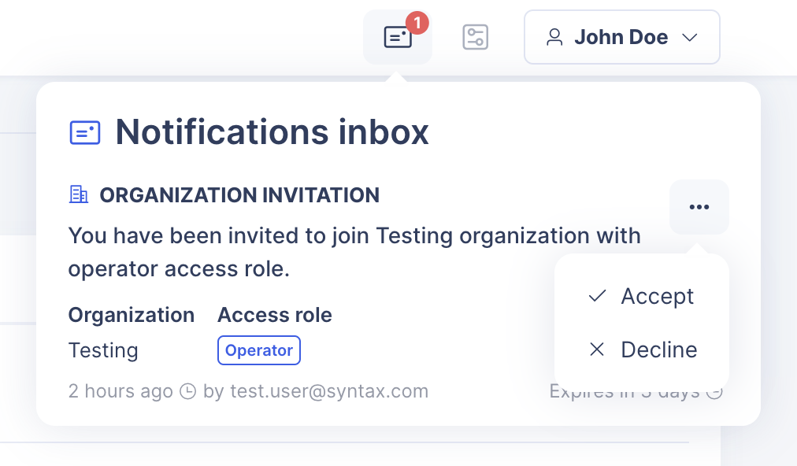The width and height of the screenshot is (797, 466).
Task: Open the notifications inbox icon in top bar
Action: pyautogui.click(x=397, y=38)
